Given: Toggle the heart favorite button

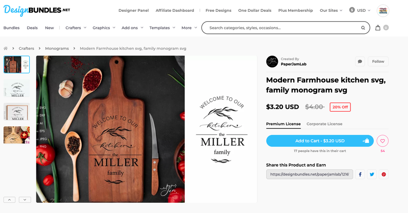Looking at the screenshot, I should tap(383, 141).
